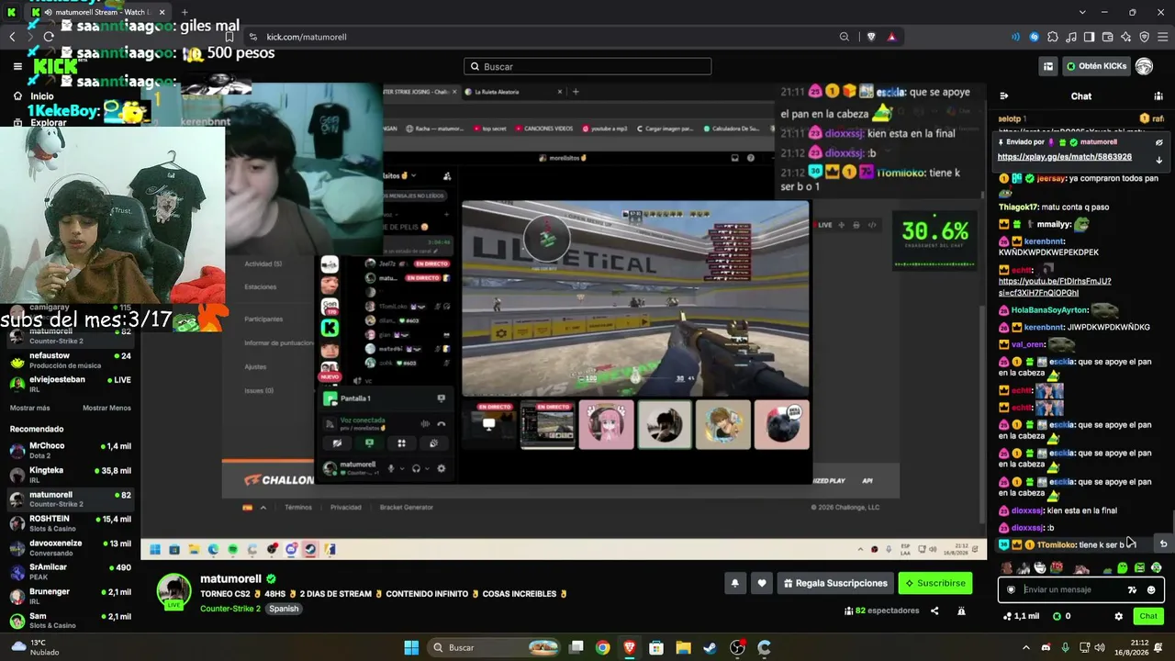Image resolution: width=1175 pixels, height=661 pixels.
Task: Click the Counter-Strike 2 category link
Action: pos(229,609)
